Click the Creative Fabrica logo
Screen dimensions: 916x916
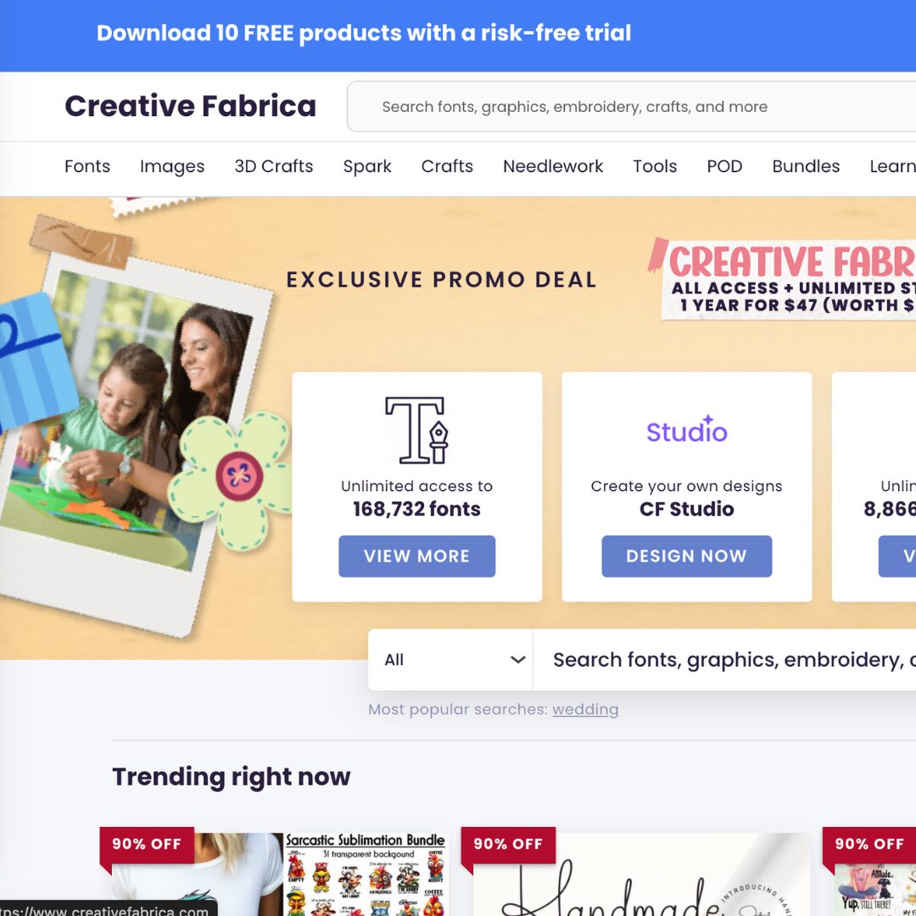[190, 106]
